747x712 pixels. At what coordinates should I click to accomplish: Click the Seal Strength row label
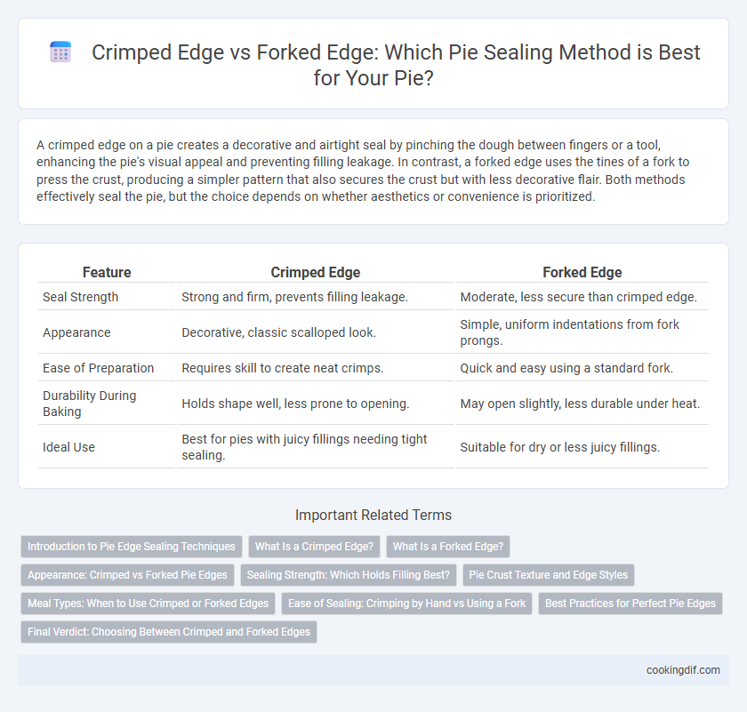[x=81, y=297]
